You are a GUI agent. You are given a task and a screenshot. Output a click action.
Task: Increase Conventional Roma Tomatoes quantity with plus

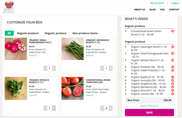[111, 108]
